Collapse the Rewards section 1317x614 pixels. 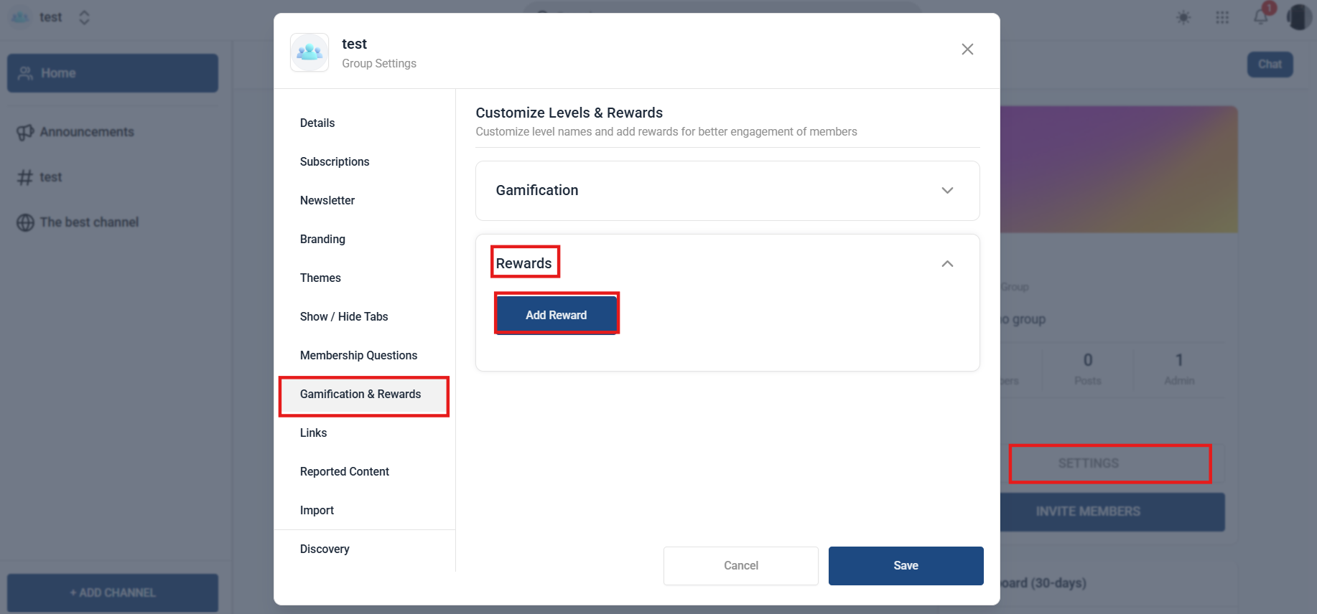(946, 264)
